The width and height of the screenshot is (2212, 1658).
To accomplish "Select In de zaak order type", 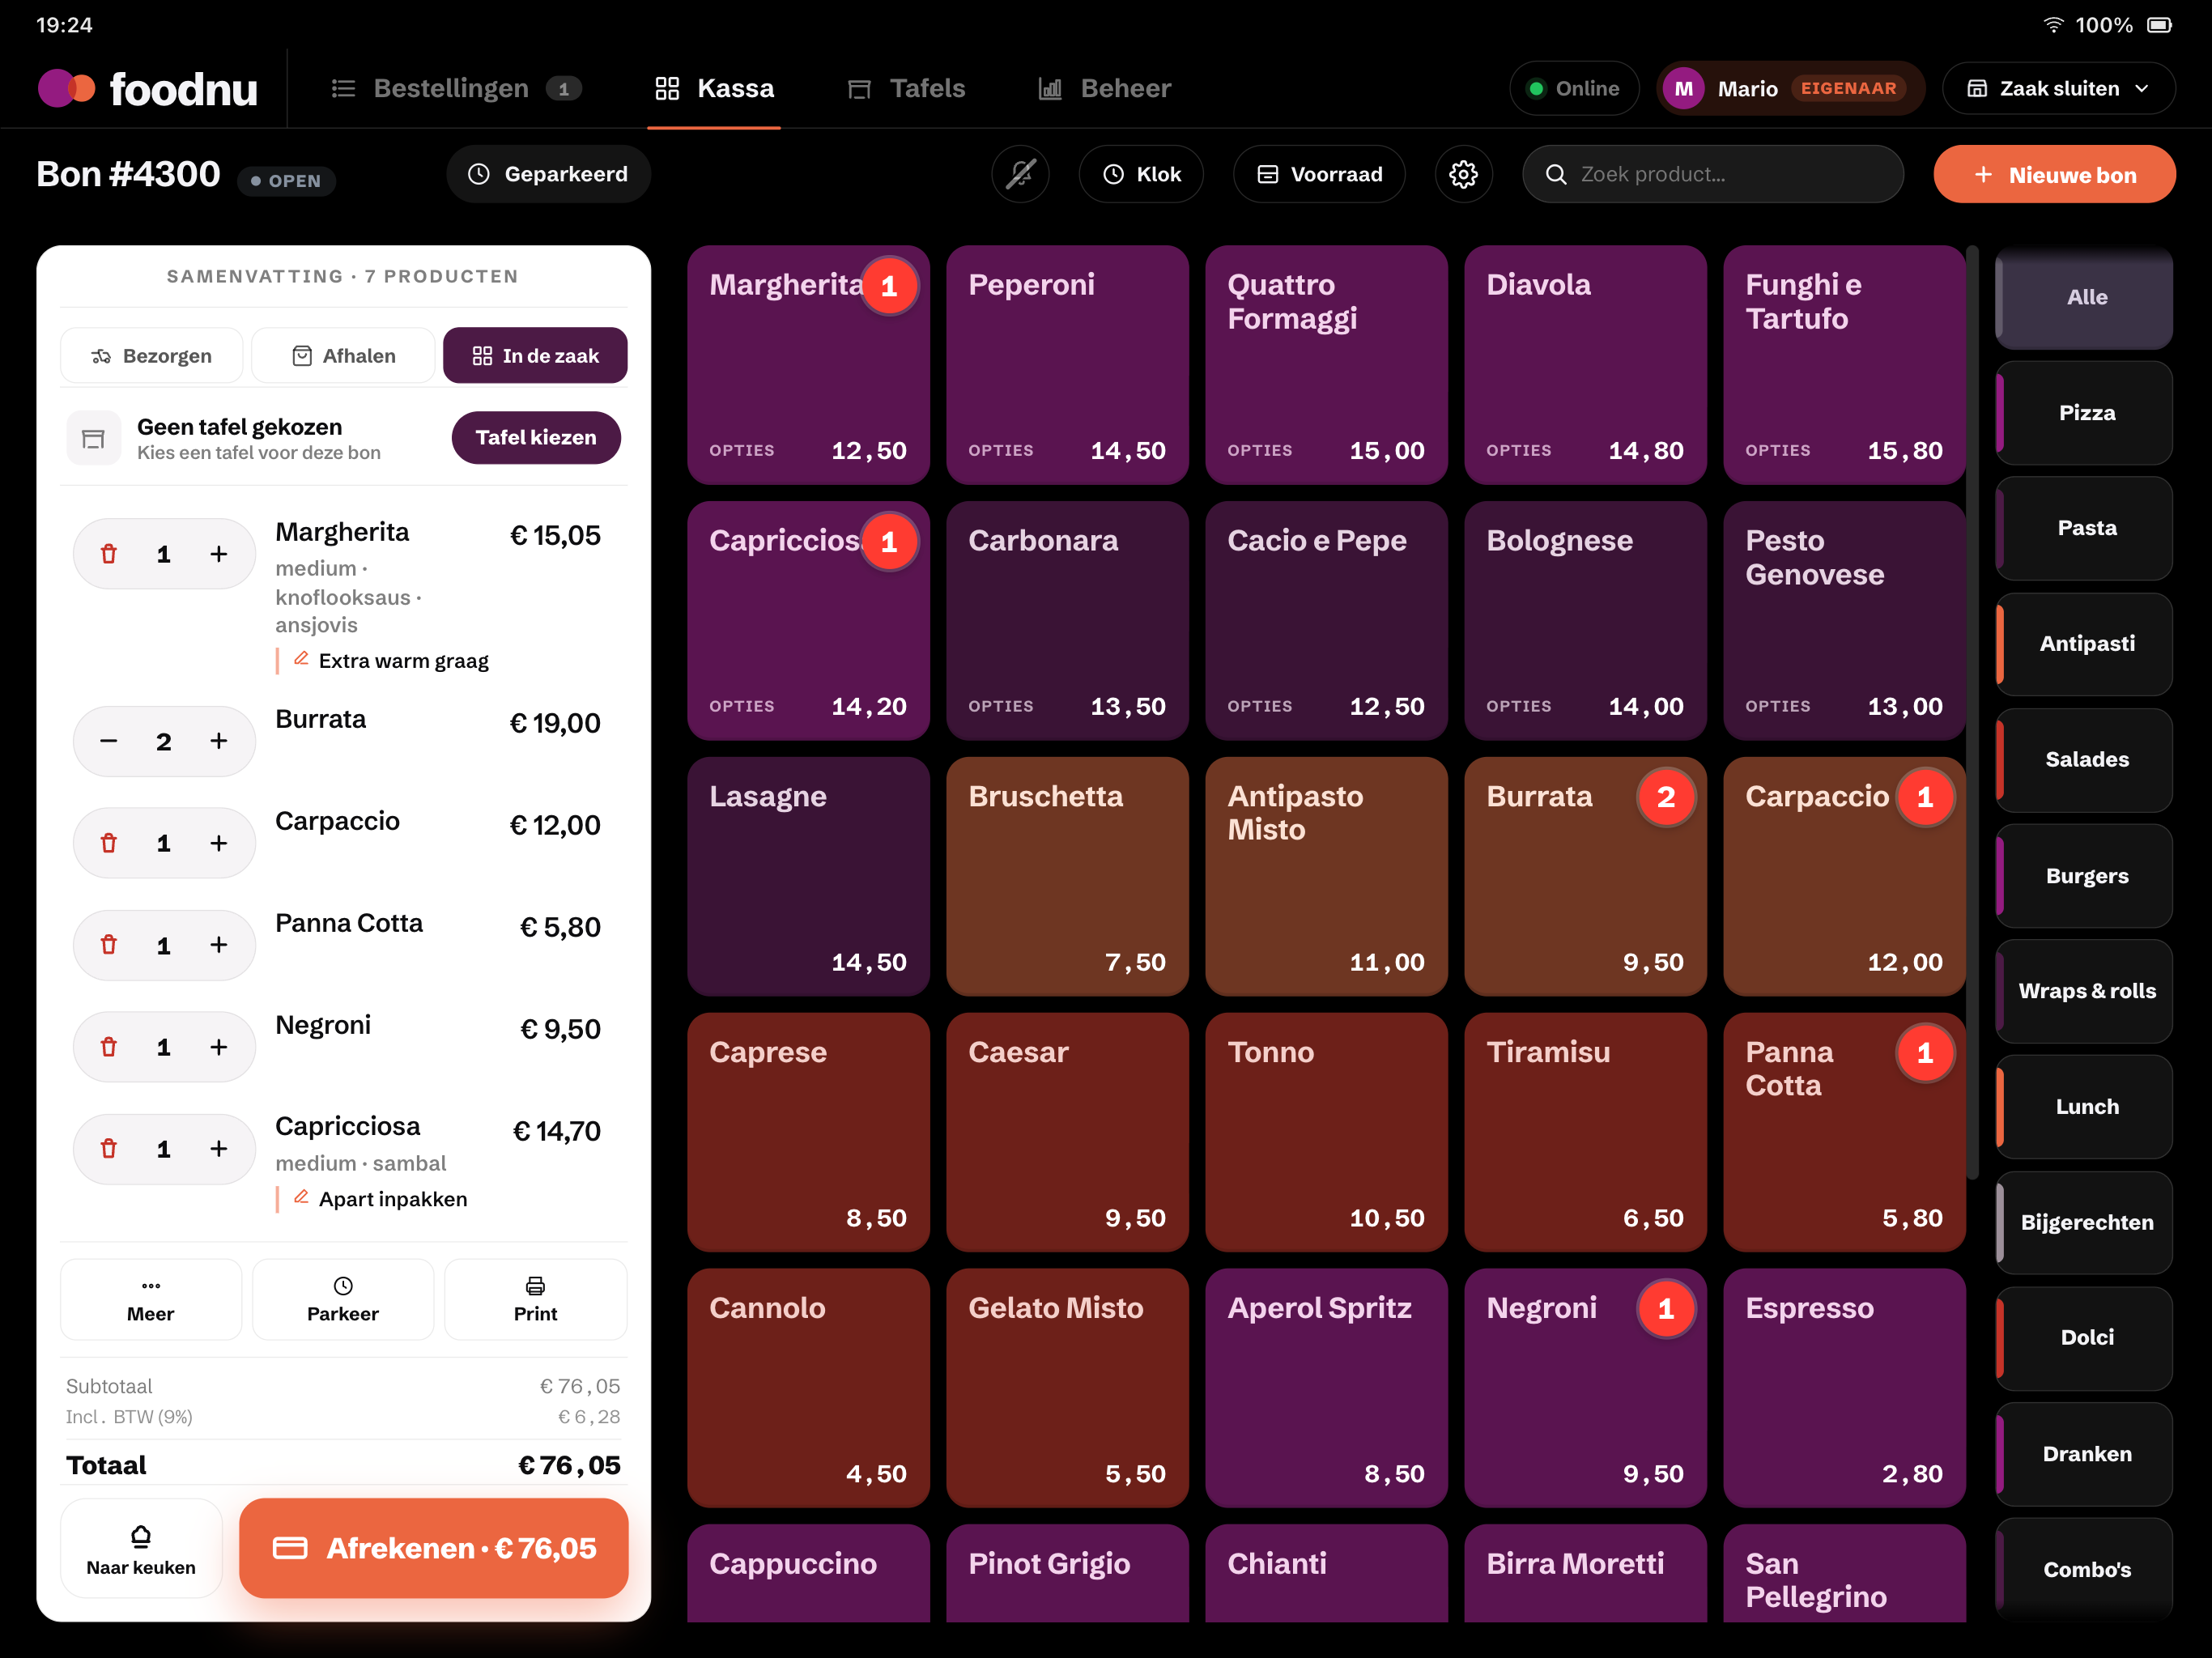I will 535,356.
